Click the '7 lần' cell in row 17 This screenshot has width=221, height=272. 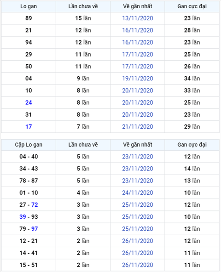[x=83, y=127]
